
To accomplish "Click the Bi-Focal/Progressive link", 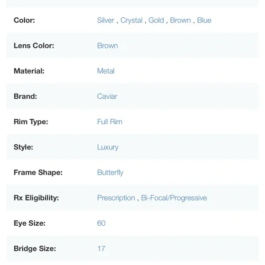I will (x=174, y=198).
